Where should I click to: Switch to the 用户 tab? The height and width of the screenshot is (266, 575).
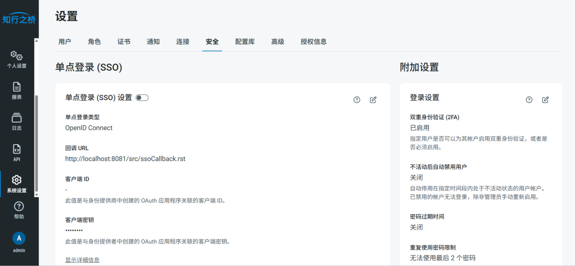point(65,42)
